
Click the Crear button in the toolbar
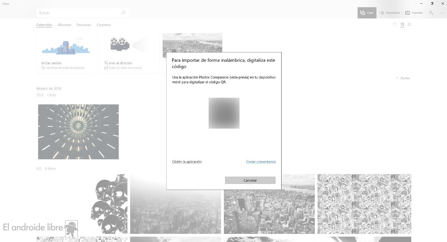[367, 13]
